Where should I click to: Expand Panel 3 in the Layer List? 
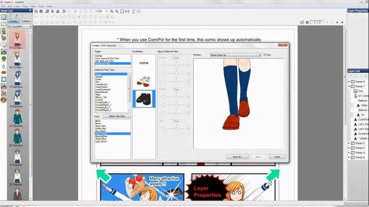point(349,148)
